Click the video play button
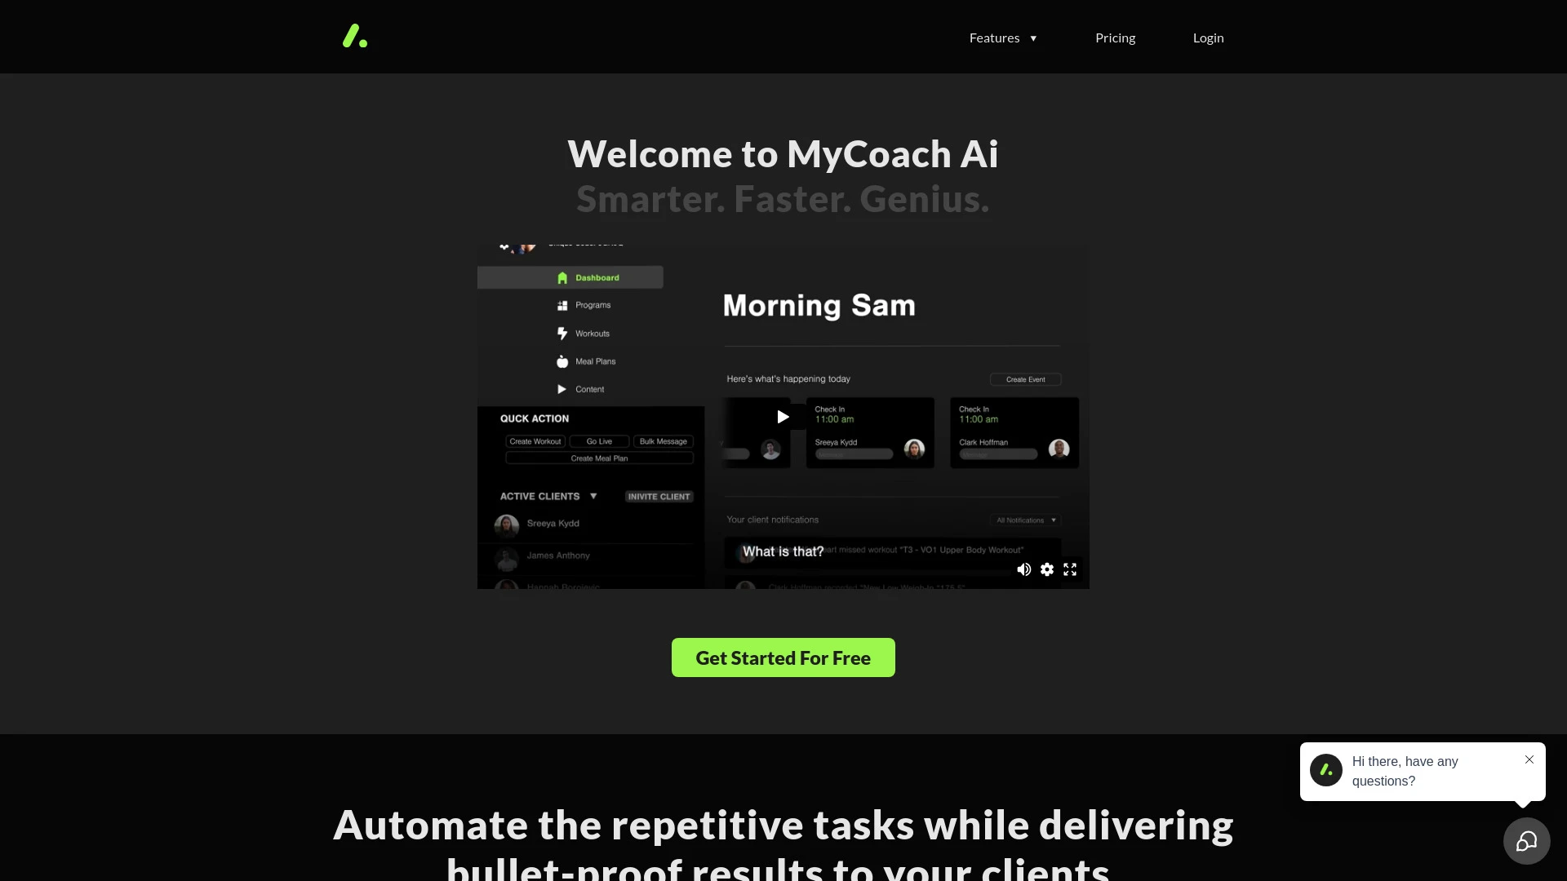This screenshot has height=881, width=1567. point(783,418)
